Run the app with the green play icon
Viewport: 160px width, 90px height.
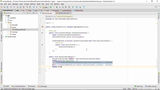[x=51, y=7]
